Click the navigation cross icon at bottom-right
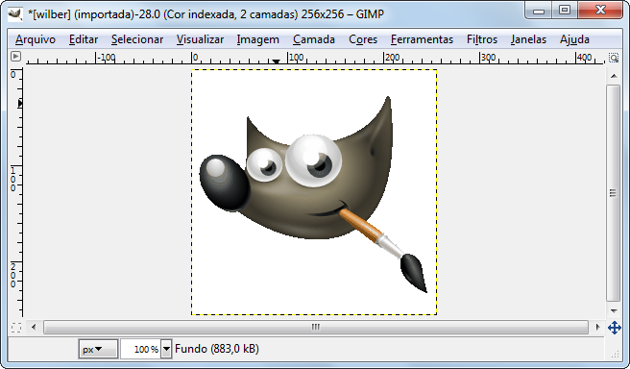 click(615, 328)
